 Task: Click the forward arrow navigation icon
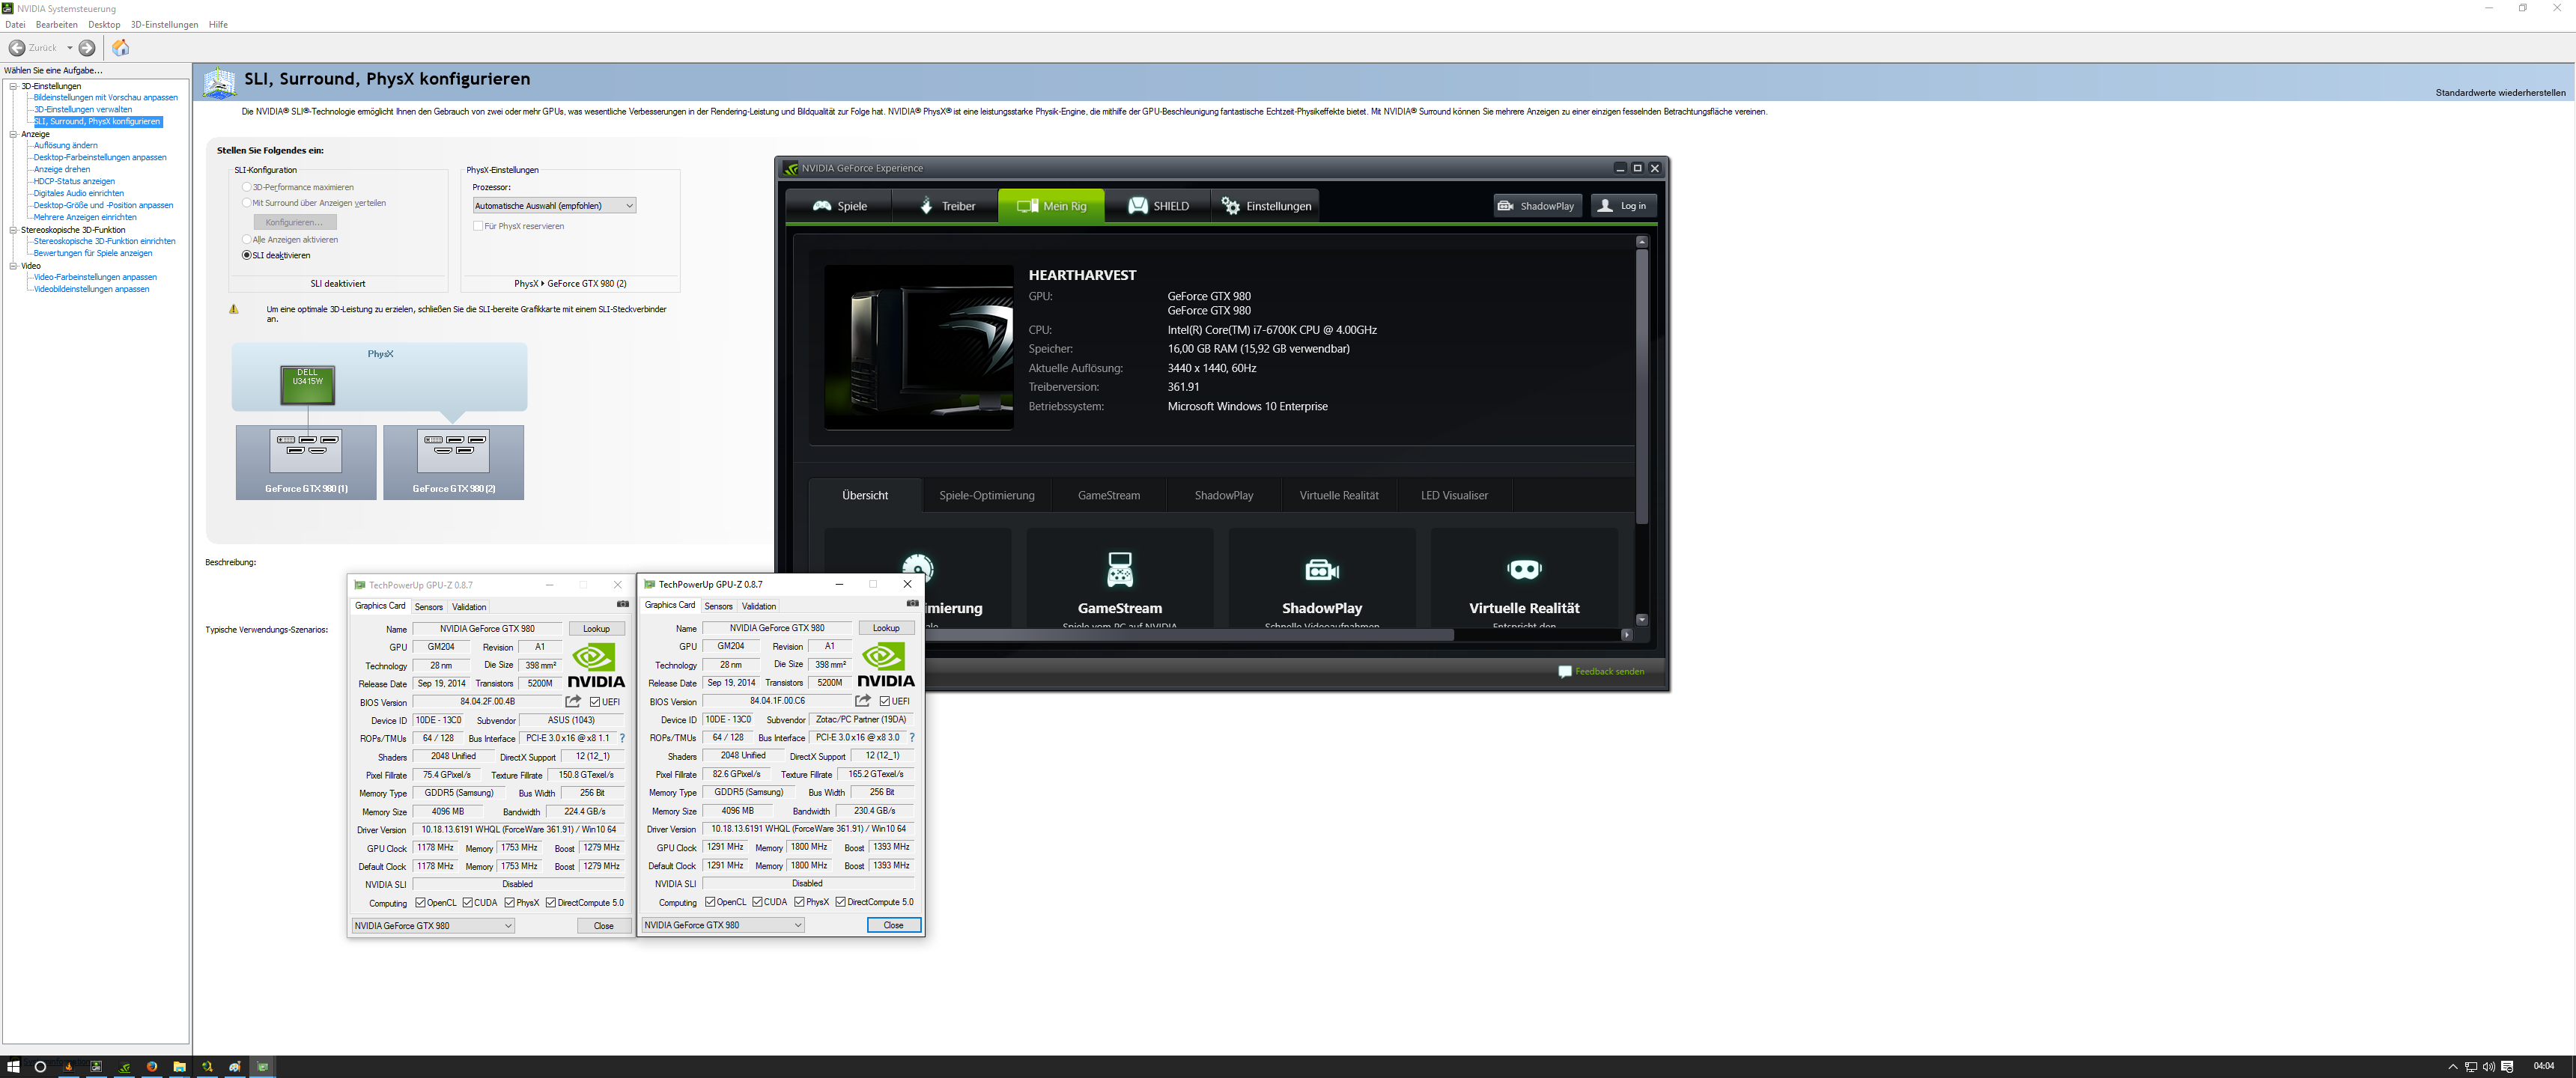point(87,47)
